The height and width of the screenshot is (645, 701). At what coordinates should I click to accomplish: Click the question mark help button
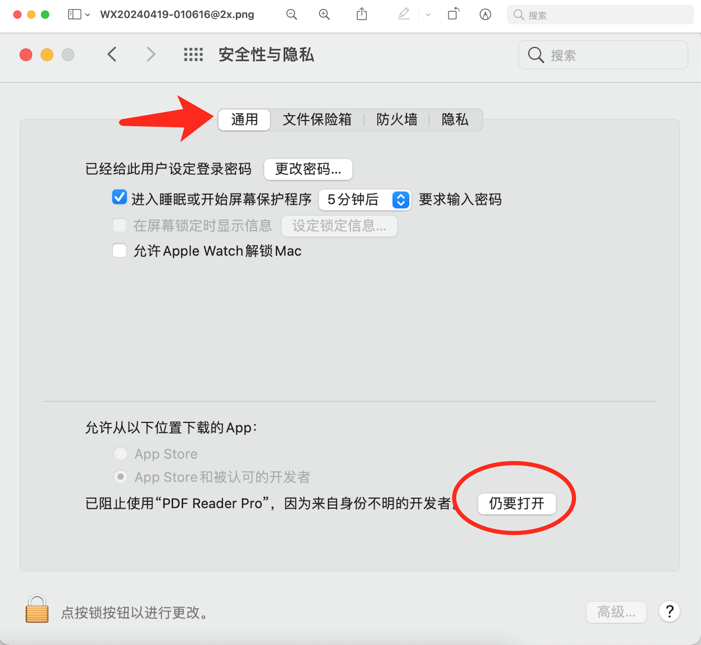(x=669, y=611)
